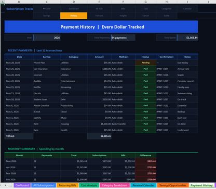This screenshot has height=189, width=216.
Task: Select column I header
Action: point(187,2)
